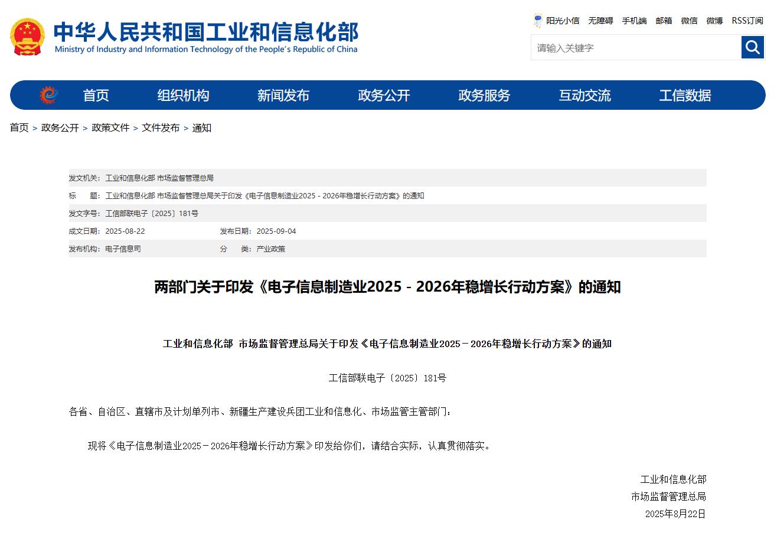The image size is (774, 536).
Task: Click the 微信 link in header
Action: click(689, 21)
